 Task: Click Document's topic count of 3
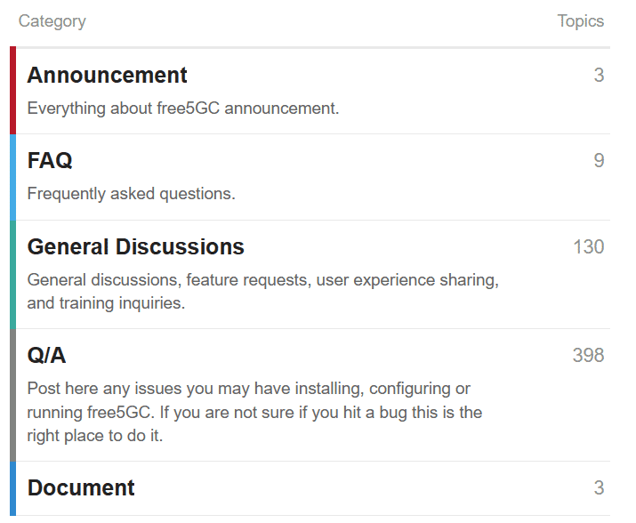[600, 487]
